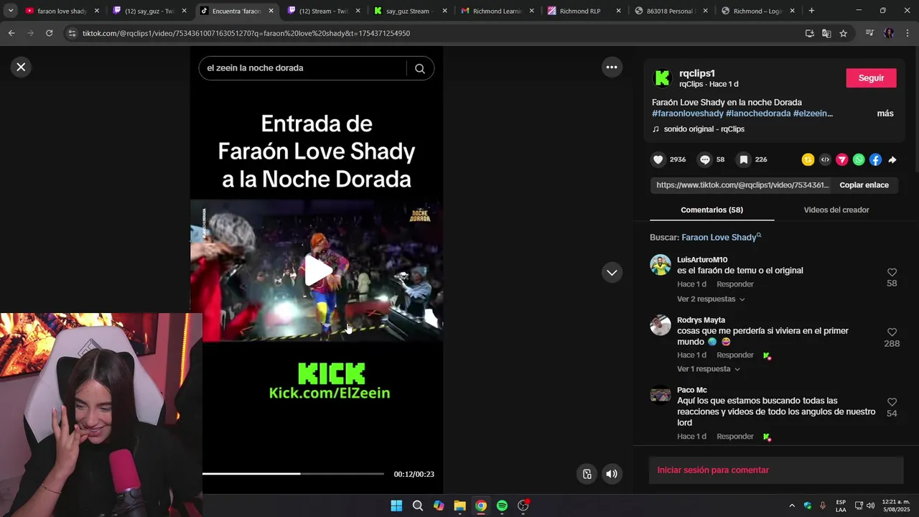This screenshot has width=919, height=517.
Task: Open rqclips1 profile avatar
Action: (662, 78)
